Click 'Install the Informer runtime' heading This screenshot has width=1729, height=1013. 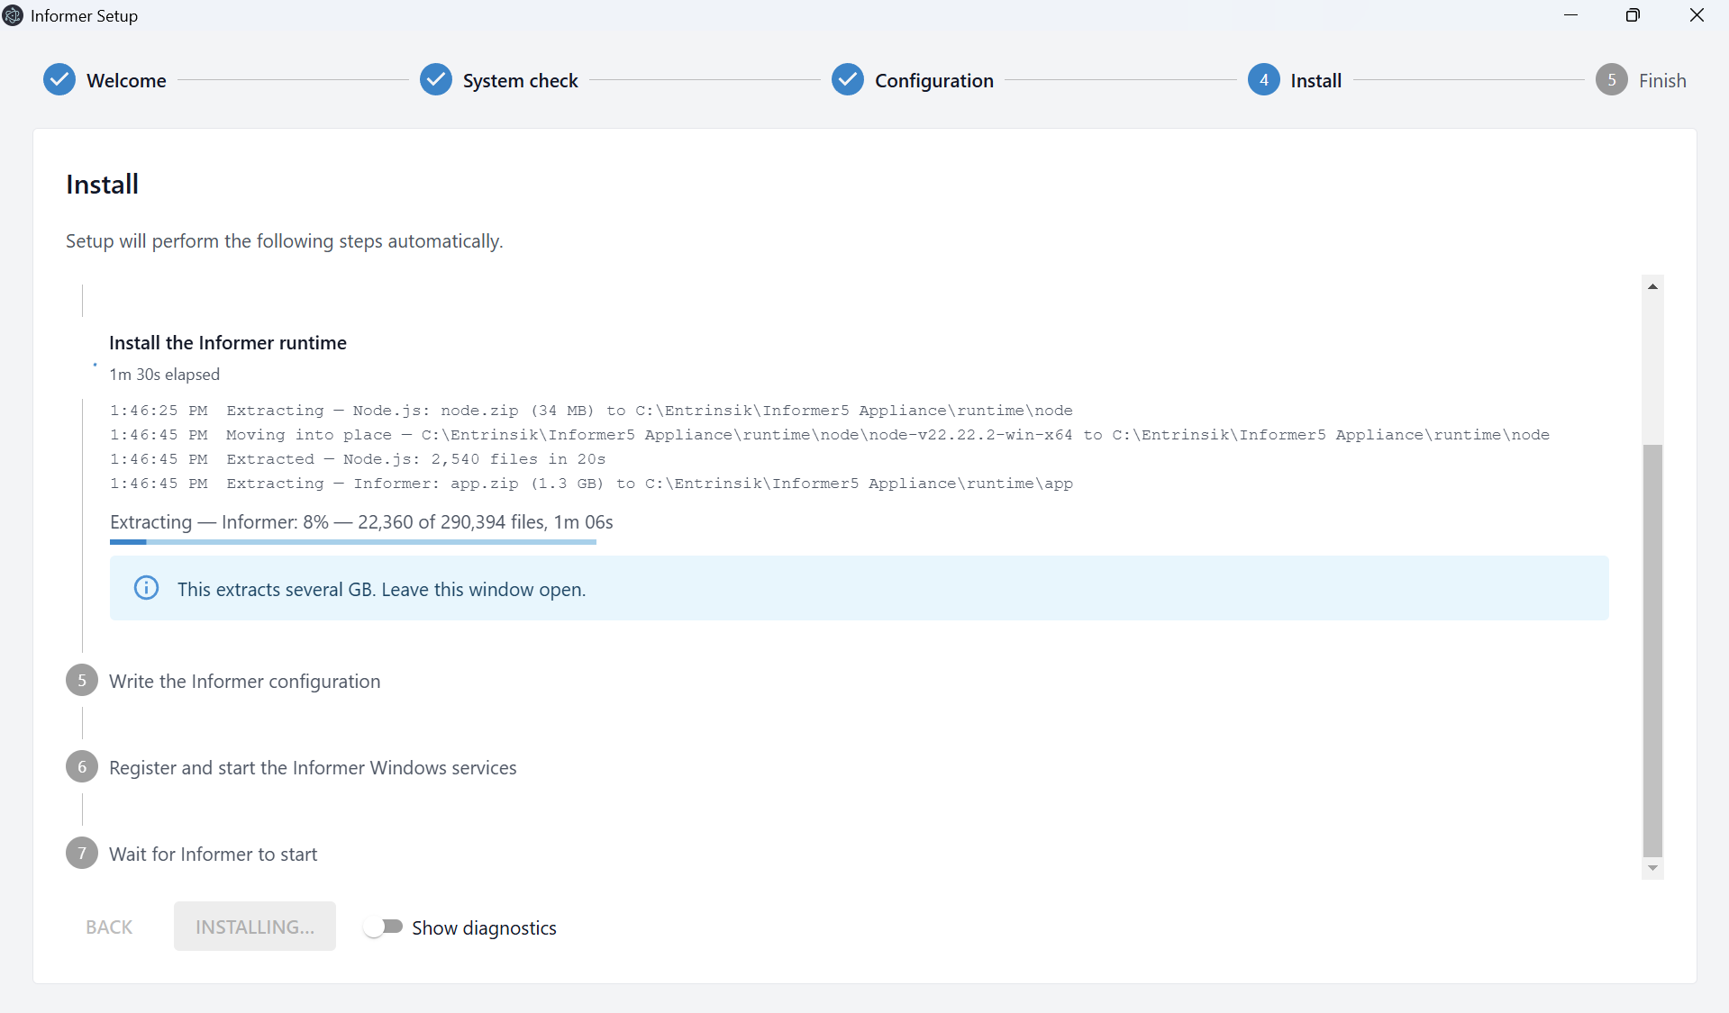click(x=228, y=342)
